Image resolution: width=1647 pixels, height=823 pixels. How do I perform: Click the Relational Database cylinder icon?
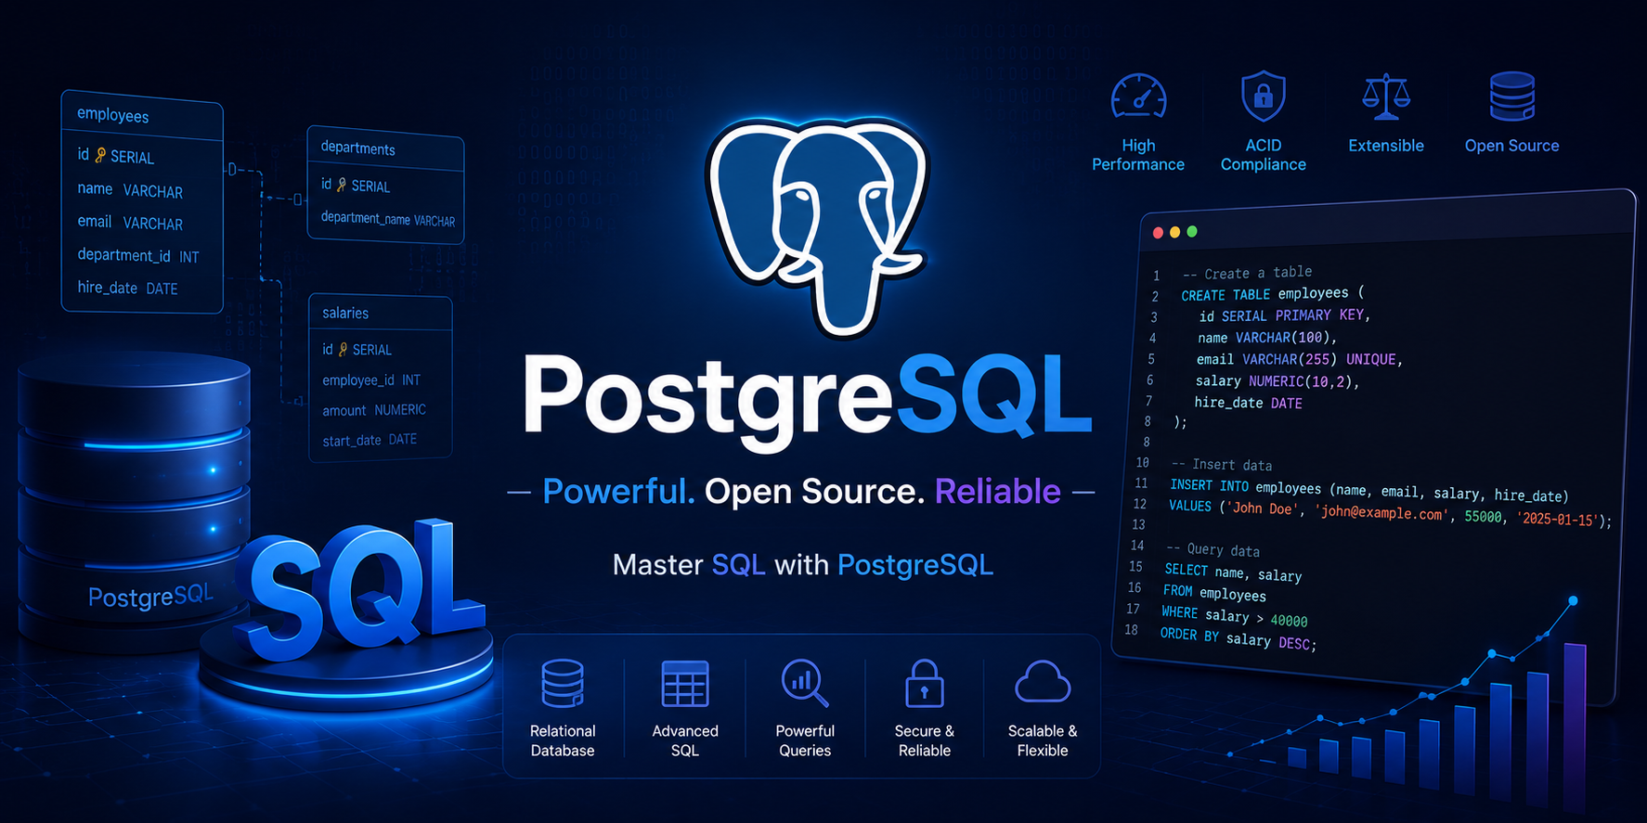(x=563, y=684)
